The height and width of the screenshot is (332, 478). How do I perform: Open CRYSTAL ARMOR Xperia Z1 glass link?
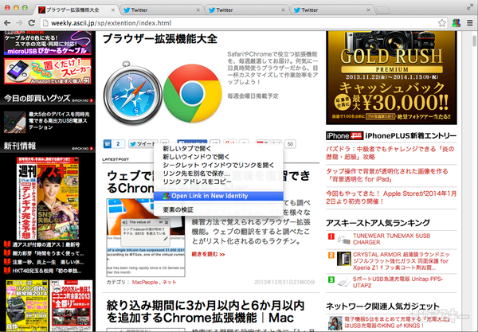point(402,261)
